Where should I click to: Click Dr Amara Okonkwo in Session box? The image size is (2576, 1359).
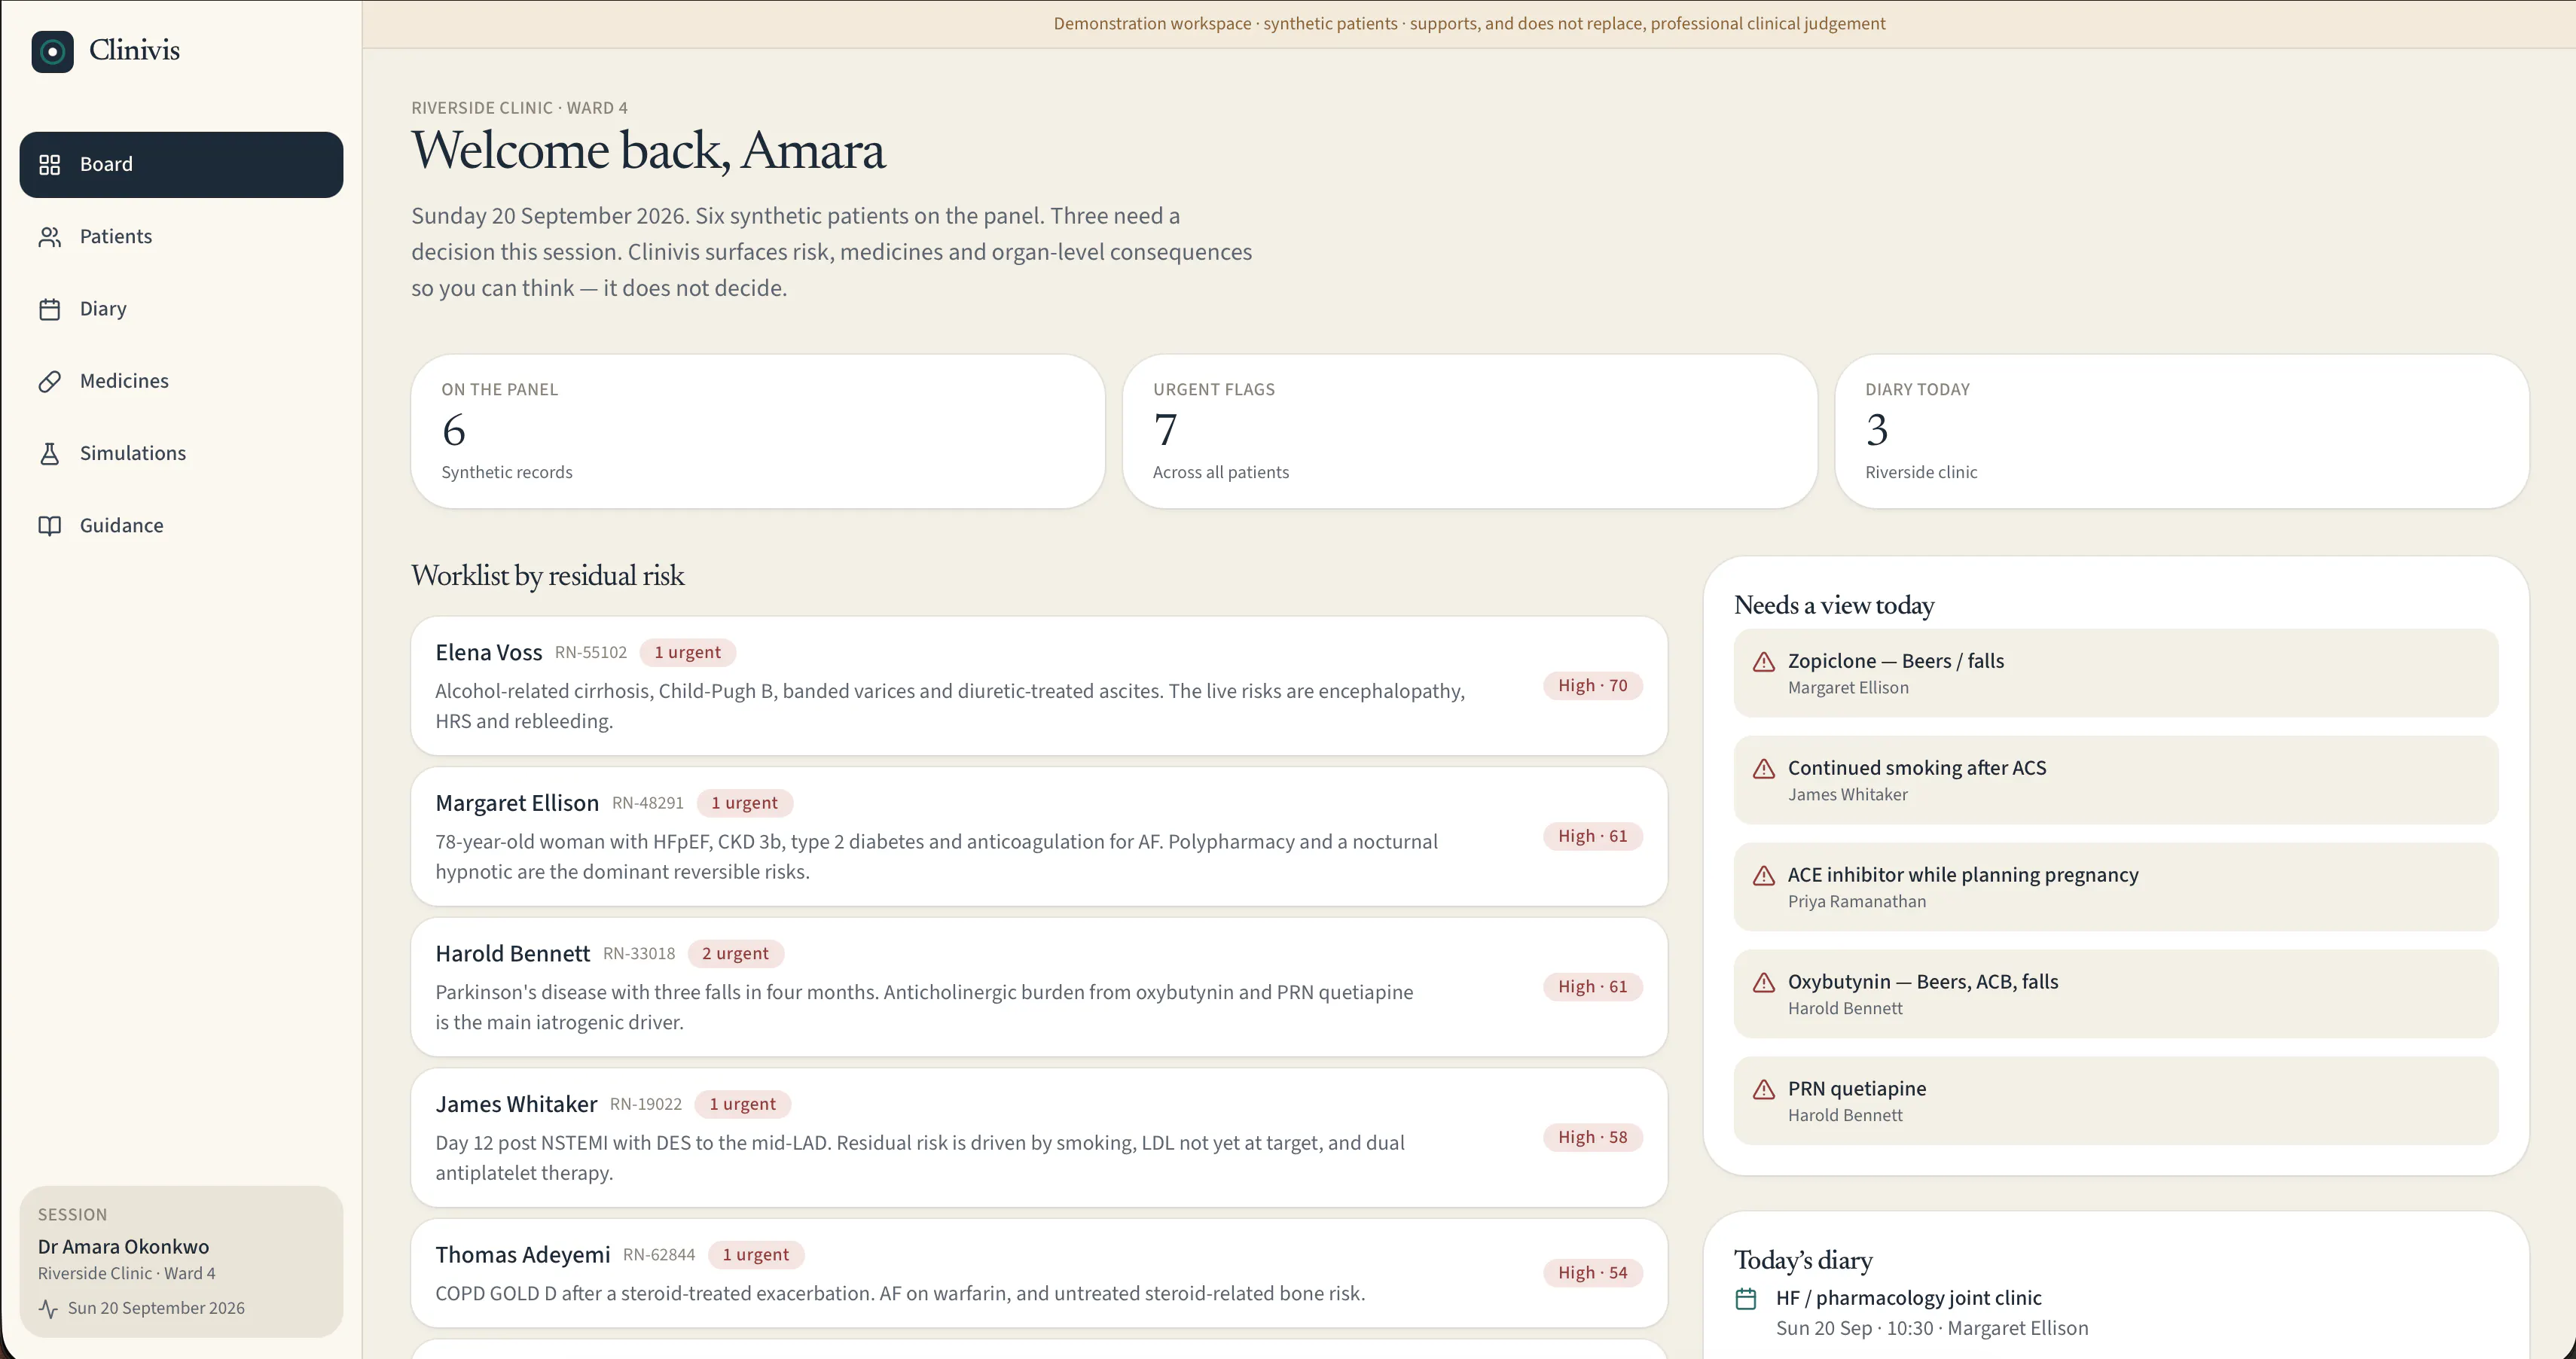tap(124, 1247)
